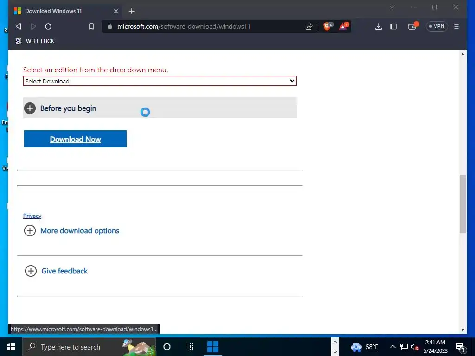475x356 pixels.
Task: Click the scrollbar down arrow
Action: click(x=462, y=330)
